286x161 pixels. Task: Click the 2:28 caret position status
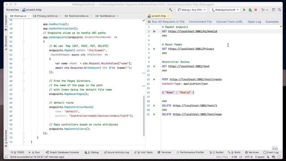pyautogui.click(x=234, y=157)
